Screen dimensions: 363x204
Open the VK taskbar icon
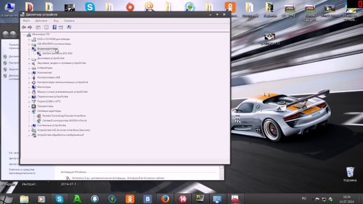click(147, 199)
